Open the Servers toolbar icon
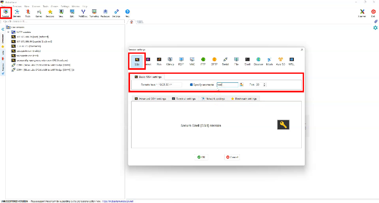 coord(17,13)
